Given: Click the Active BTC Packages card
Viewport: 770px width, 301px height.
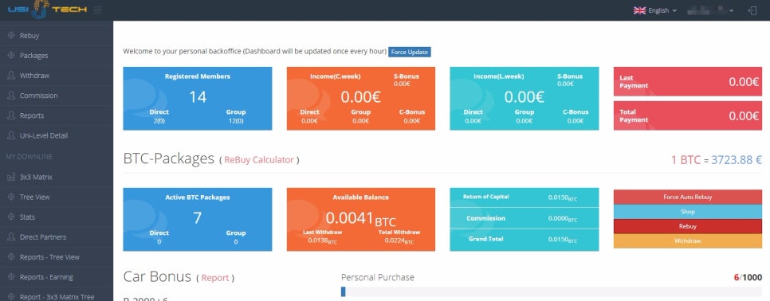Looking at the screenshot, I should [x=198, y=219].
